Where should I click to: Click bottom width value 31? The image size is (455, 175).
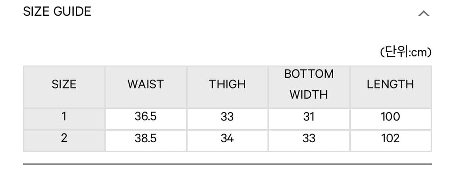pyautogui.click(x=309, y=117)
